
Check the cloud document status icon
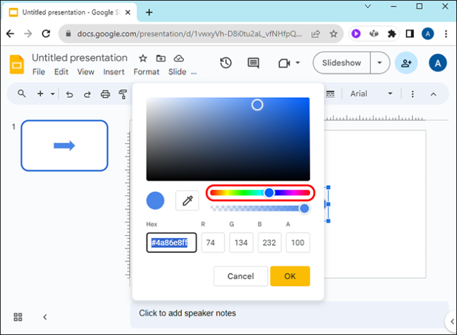(x=179, y=58)
